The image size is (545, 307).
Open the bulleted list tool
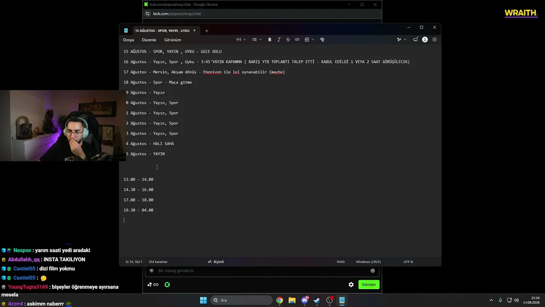coord(255,40)
